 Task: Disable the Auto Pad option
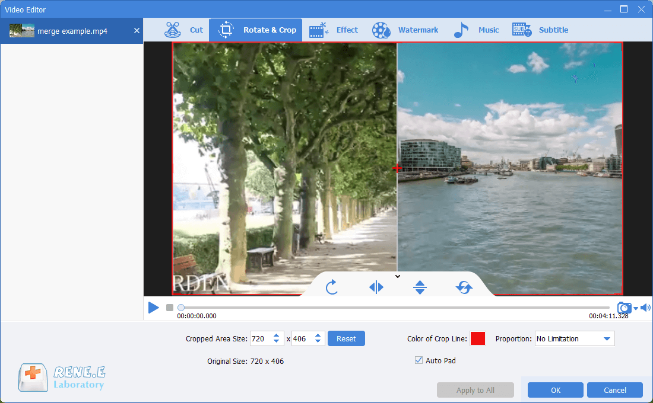click(419, 360)
